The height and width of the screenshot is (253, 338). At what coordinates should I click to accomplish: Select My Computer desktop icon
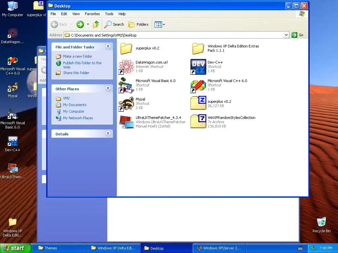coord(13,9)
